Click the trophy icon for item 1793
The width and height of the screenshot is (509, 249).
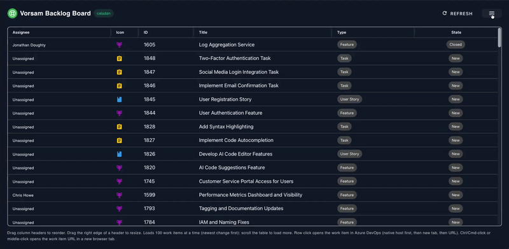click(x=119, y=209)
